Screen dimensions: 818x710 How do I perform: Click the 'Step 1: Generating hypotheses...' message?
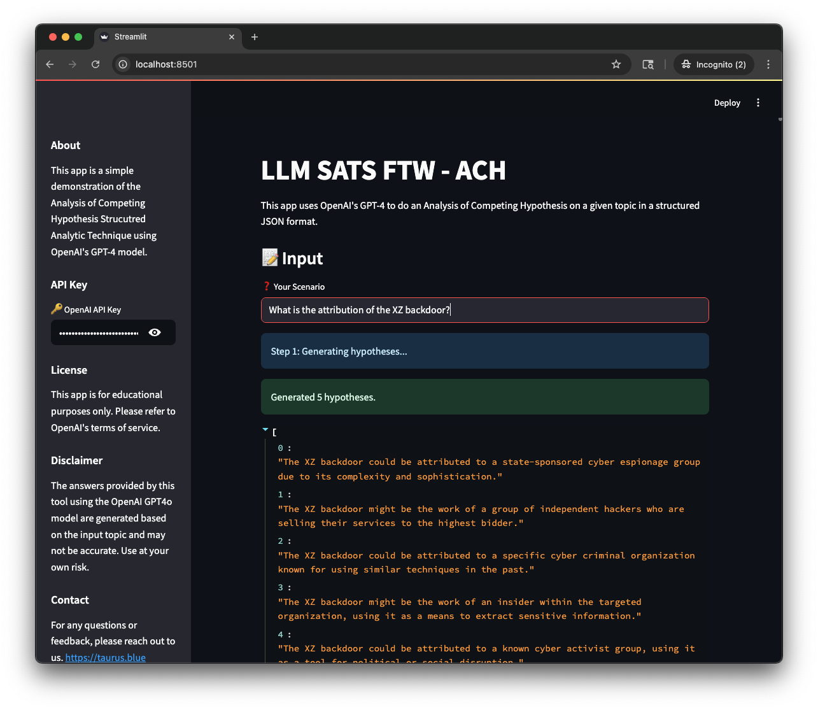[x=484, y=351]
